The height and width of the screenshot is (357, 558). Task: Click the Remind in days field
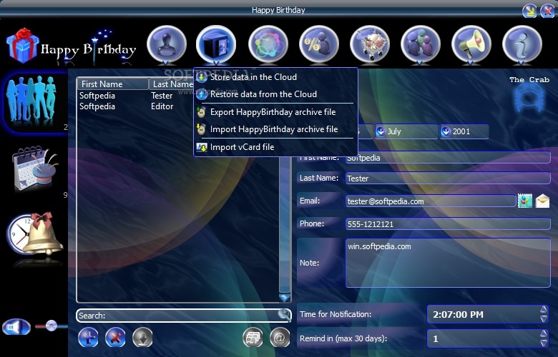tap(484, 338)
